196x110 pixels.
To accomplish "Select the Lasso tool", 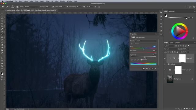I will coord(2,18).
